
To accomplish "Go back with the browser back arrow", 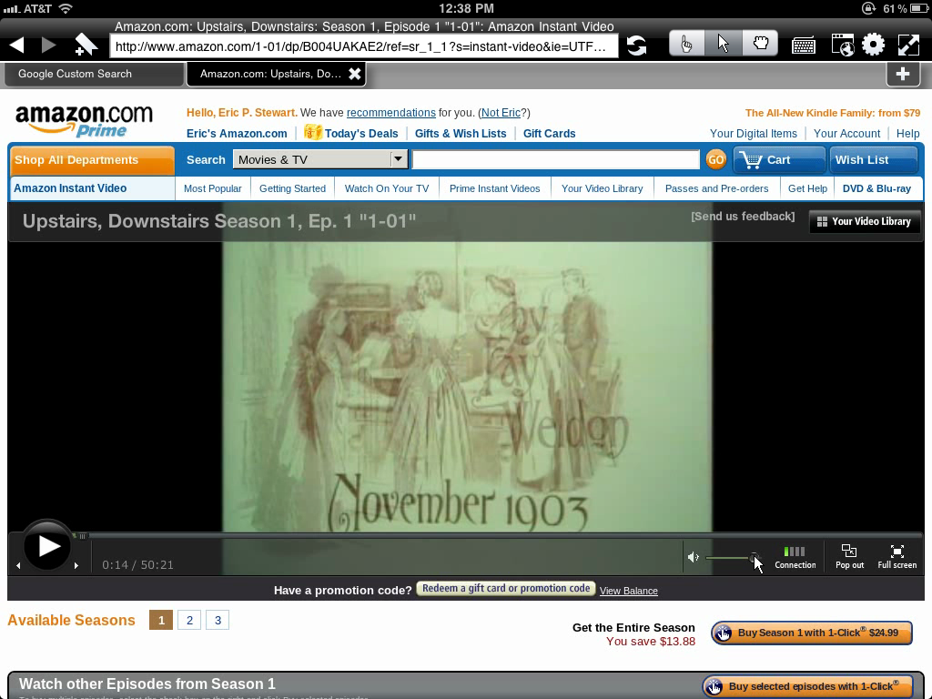I will (17, 46).
